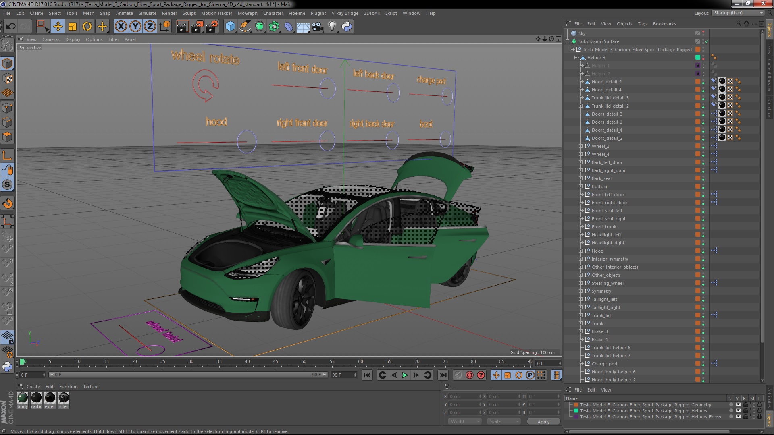Go to start of animation
Image resolution: width=774 pixels, height=435 pixels.
tap(367, 375)
